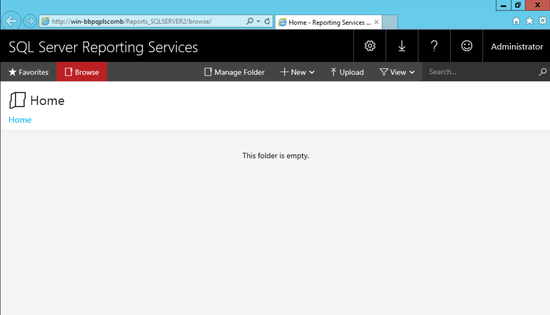
Task: Click SQL Server Reporting Services title
Action: click(103, 47)
